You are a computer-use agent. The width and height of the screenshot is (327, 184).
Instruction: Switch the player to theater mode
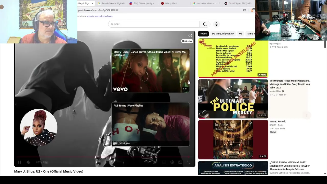click(180, 162)
